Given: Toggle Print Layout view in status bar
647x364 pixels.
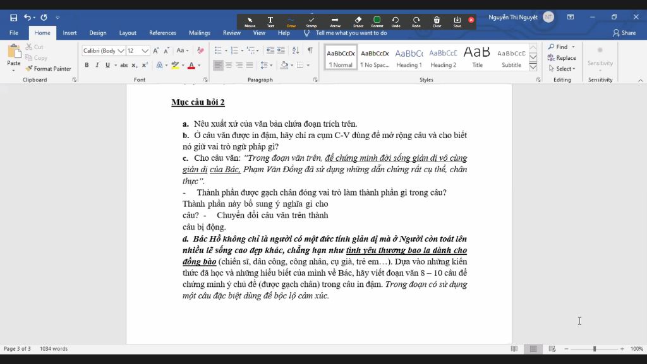Looking at the screenshot, I should point(533,349).
